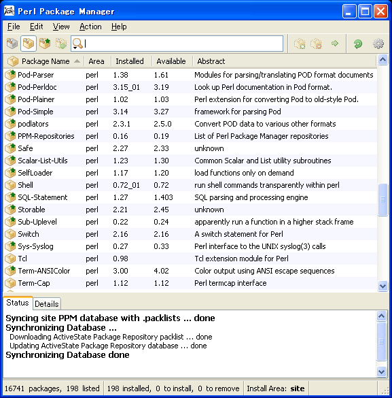The height and width of the screenshot is (398, 392).
Task: Click the Pod-Simple package icon
Action: point(10,111)
